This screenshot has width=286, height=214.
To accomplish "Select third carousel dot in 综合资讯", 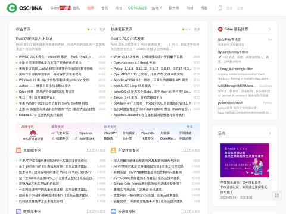I will click(x=95, y=29).
